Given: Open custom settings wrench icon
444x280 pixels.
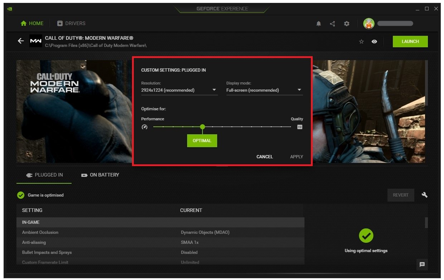Looking at the screenshot, I should point(424,195).
